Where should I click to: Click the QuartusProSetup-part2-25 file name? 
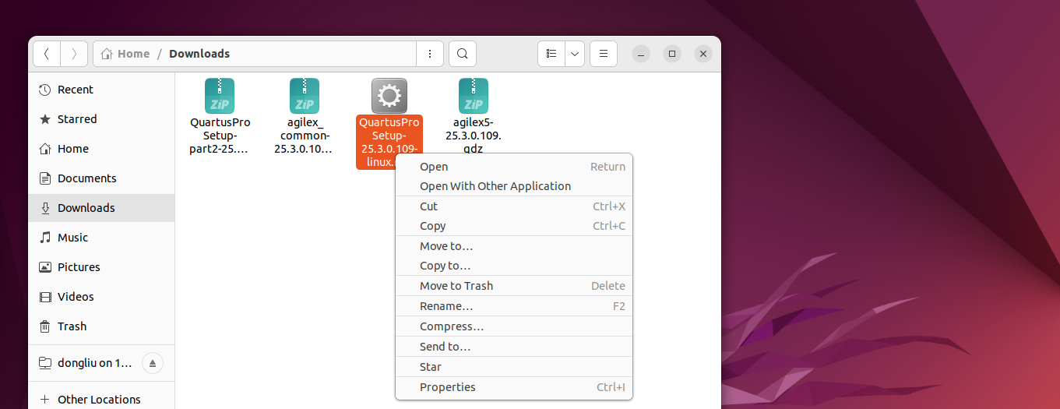pyautogui.click(x=220, y=136)
